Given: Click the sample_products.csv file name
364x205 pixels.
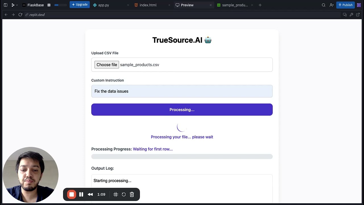Looking at the screenshot, I should [x=140, y=65].
